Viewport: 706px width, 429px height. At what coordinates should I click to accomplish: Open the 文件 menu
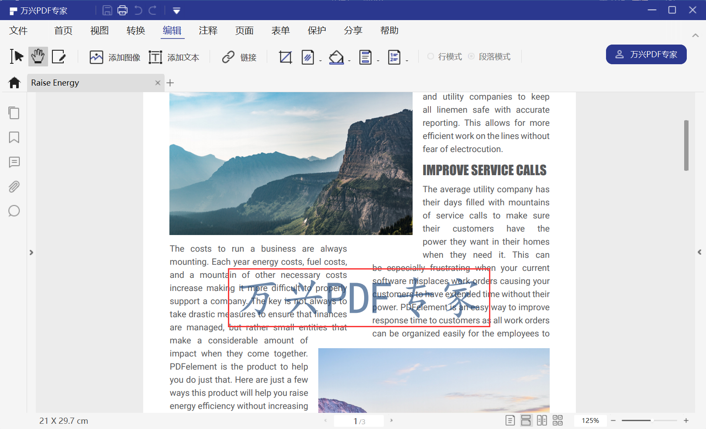(18, 31)
